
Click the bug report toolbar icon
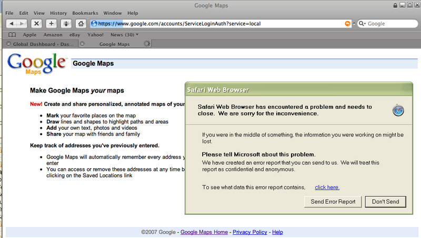point(66,24)
